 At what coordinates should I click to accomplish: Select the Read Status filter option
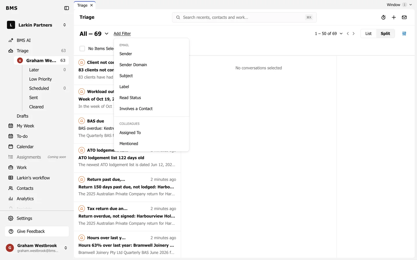[x=151, y=98]
